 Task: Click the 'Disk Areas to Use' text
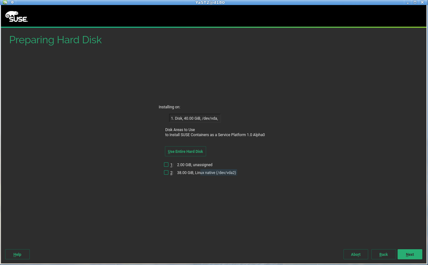pyautogui.click(x=180, y=130)
